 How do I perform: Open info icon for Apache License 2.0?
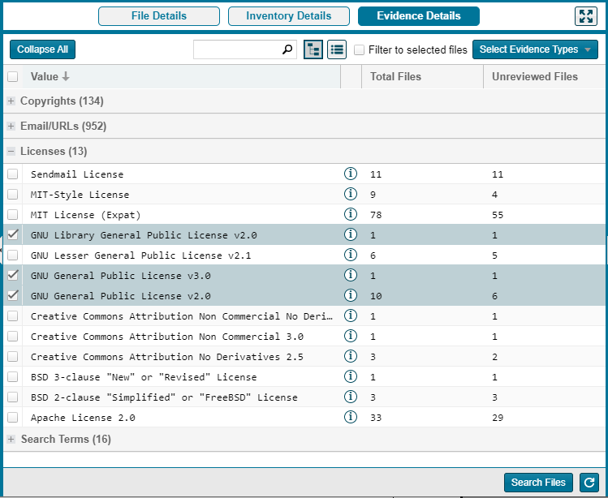[351, 418]
